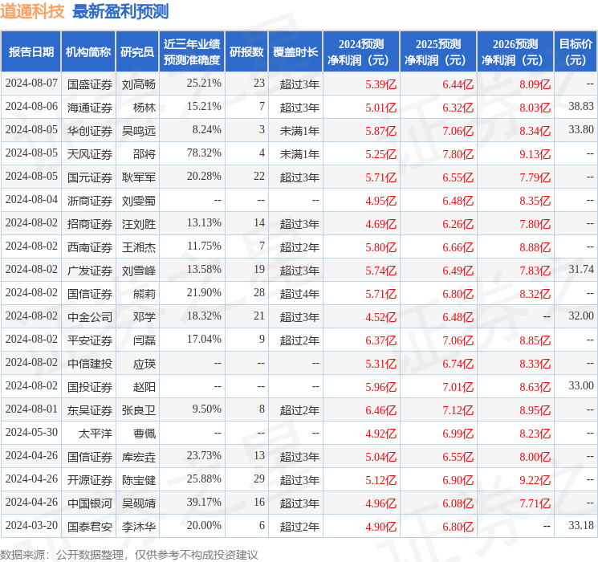Click 中信建投 institution cell
The image size is (598, 562).
click(x=90, y=363)
